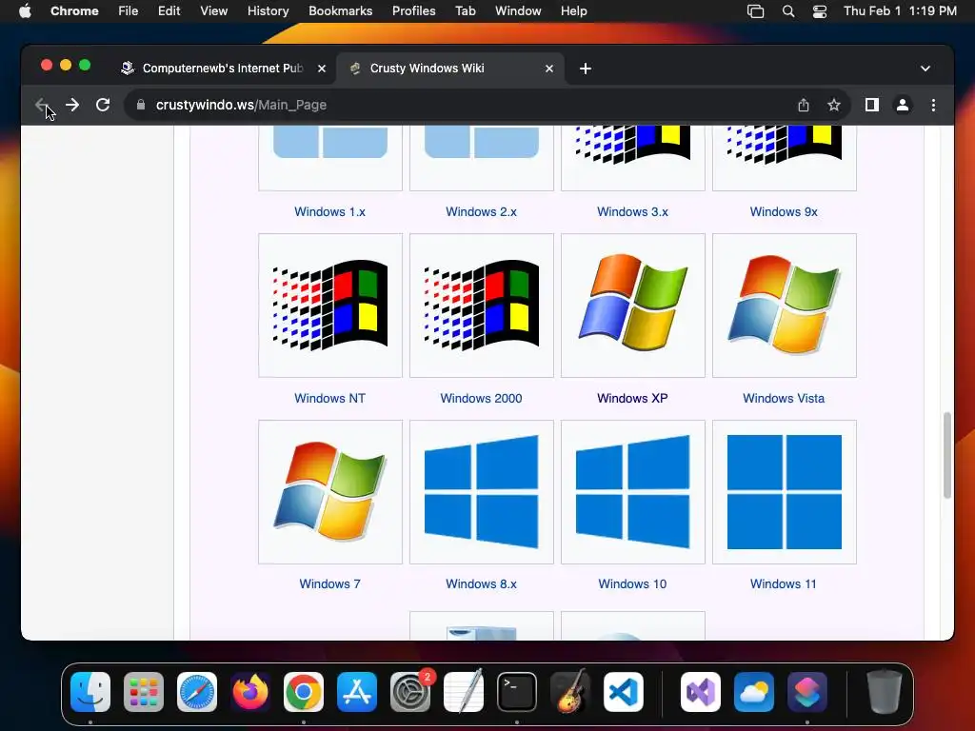Click the Windows 10 logo thumbnail

pos(633,492)
